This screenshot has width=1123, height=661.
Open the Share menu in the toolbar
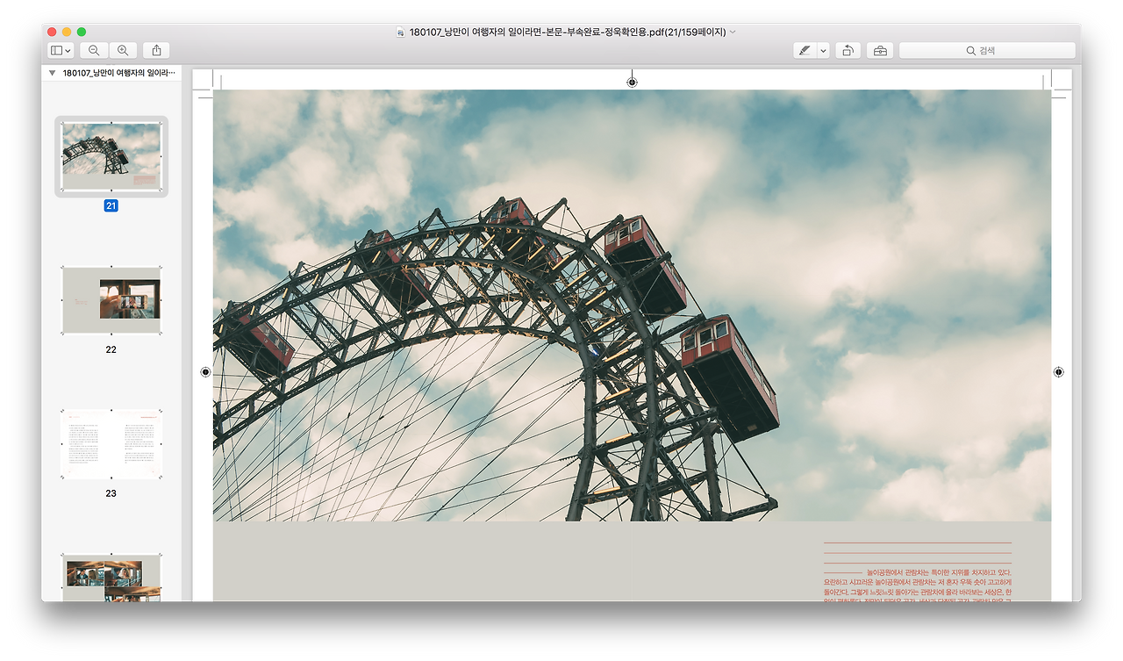[156, 51]
